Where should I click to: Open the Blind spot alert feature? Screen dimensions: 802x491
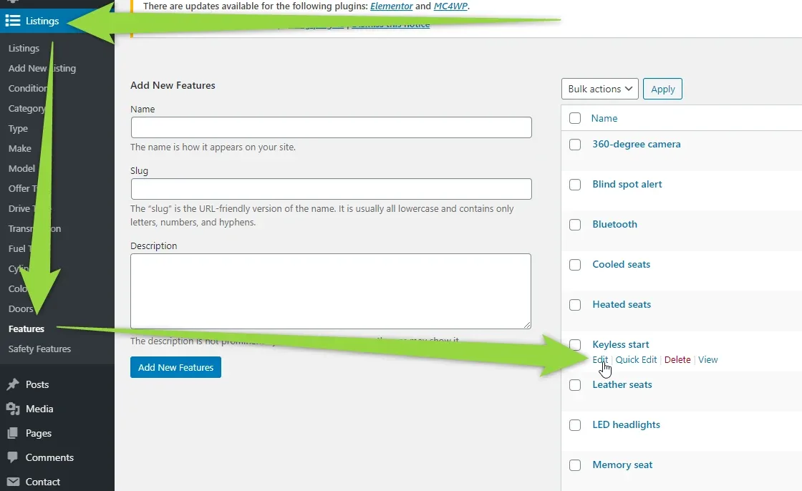point(627,184)
